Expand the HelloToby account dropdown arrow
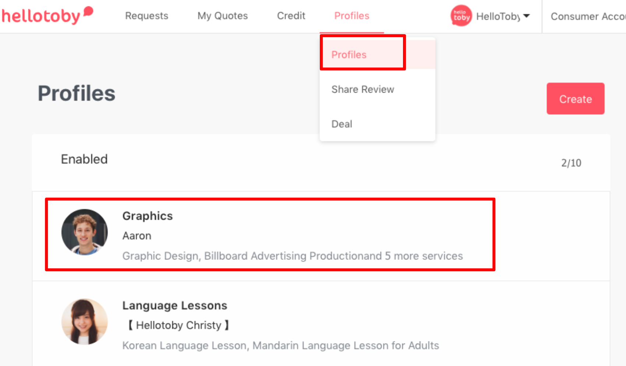Screen dimensions: 626x366 point(527,16)
